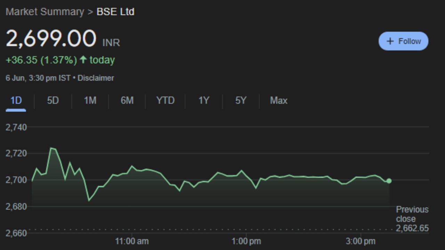
Task: Click the Previous close 2,662.65 label
Action: tap(412, 219)
